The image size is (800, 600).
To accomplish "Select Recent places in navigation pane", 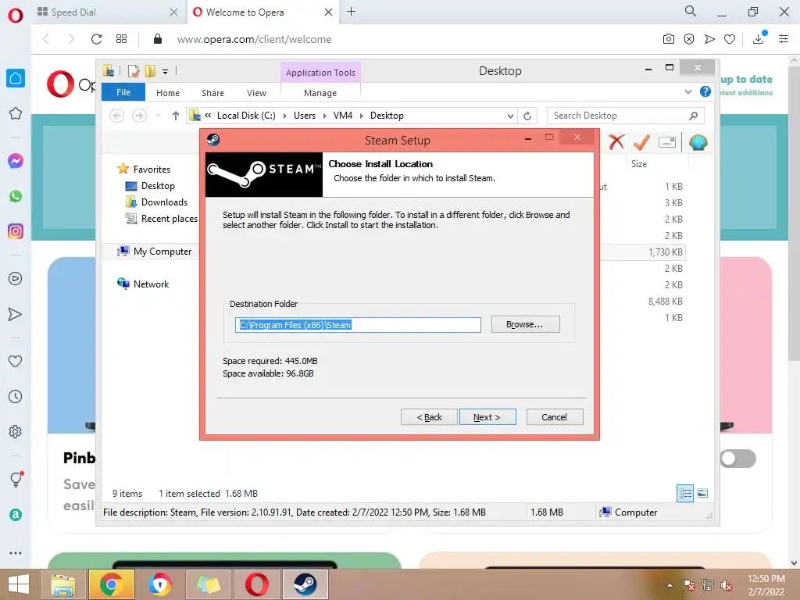I will click(169, 219).
